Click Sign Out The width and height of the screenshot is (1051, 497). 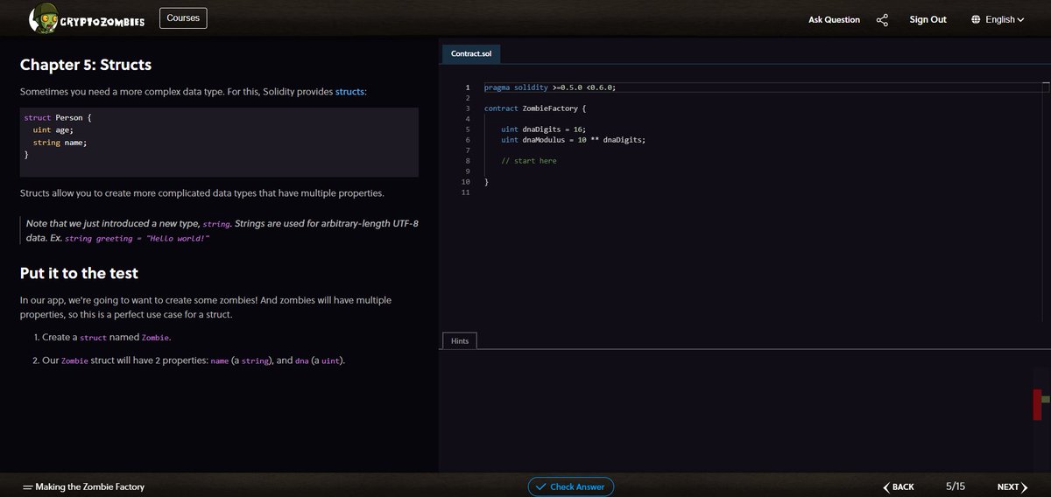(928, 19)
